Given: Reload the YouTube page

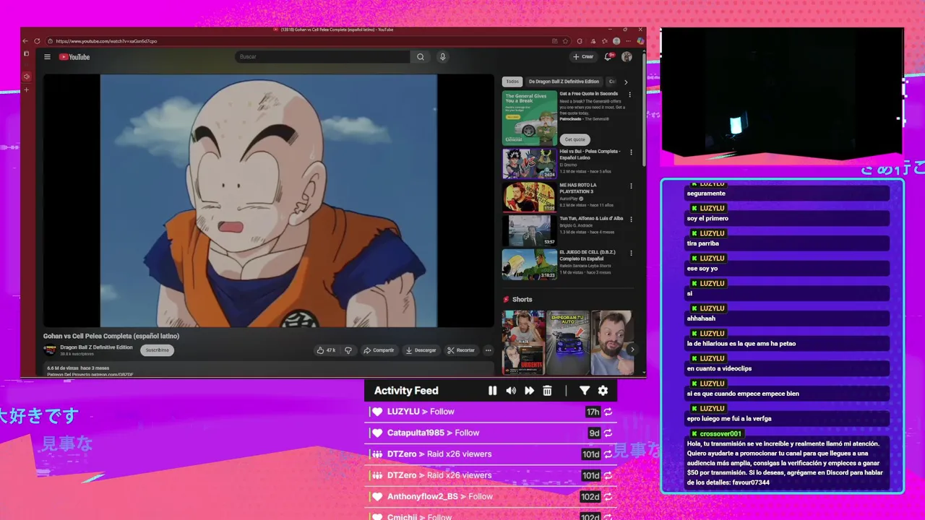Looking at the screenshot, I should coord(37,41).
